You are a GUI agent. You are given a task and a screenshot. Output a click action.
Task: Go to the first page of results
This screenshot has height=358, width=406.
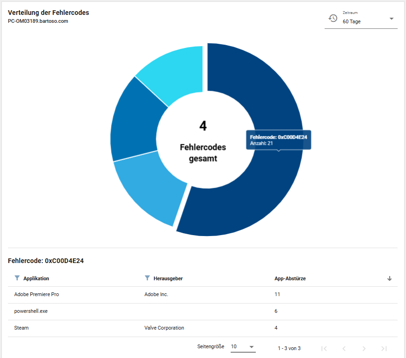(324, 348)
